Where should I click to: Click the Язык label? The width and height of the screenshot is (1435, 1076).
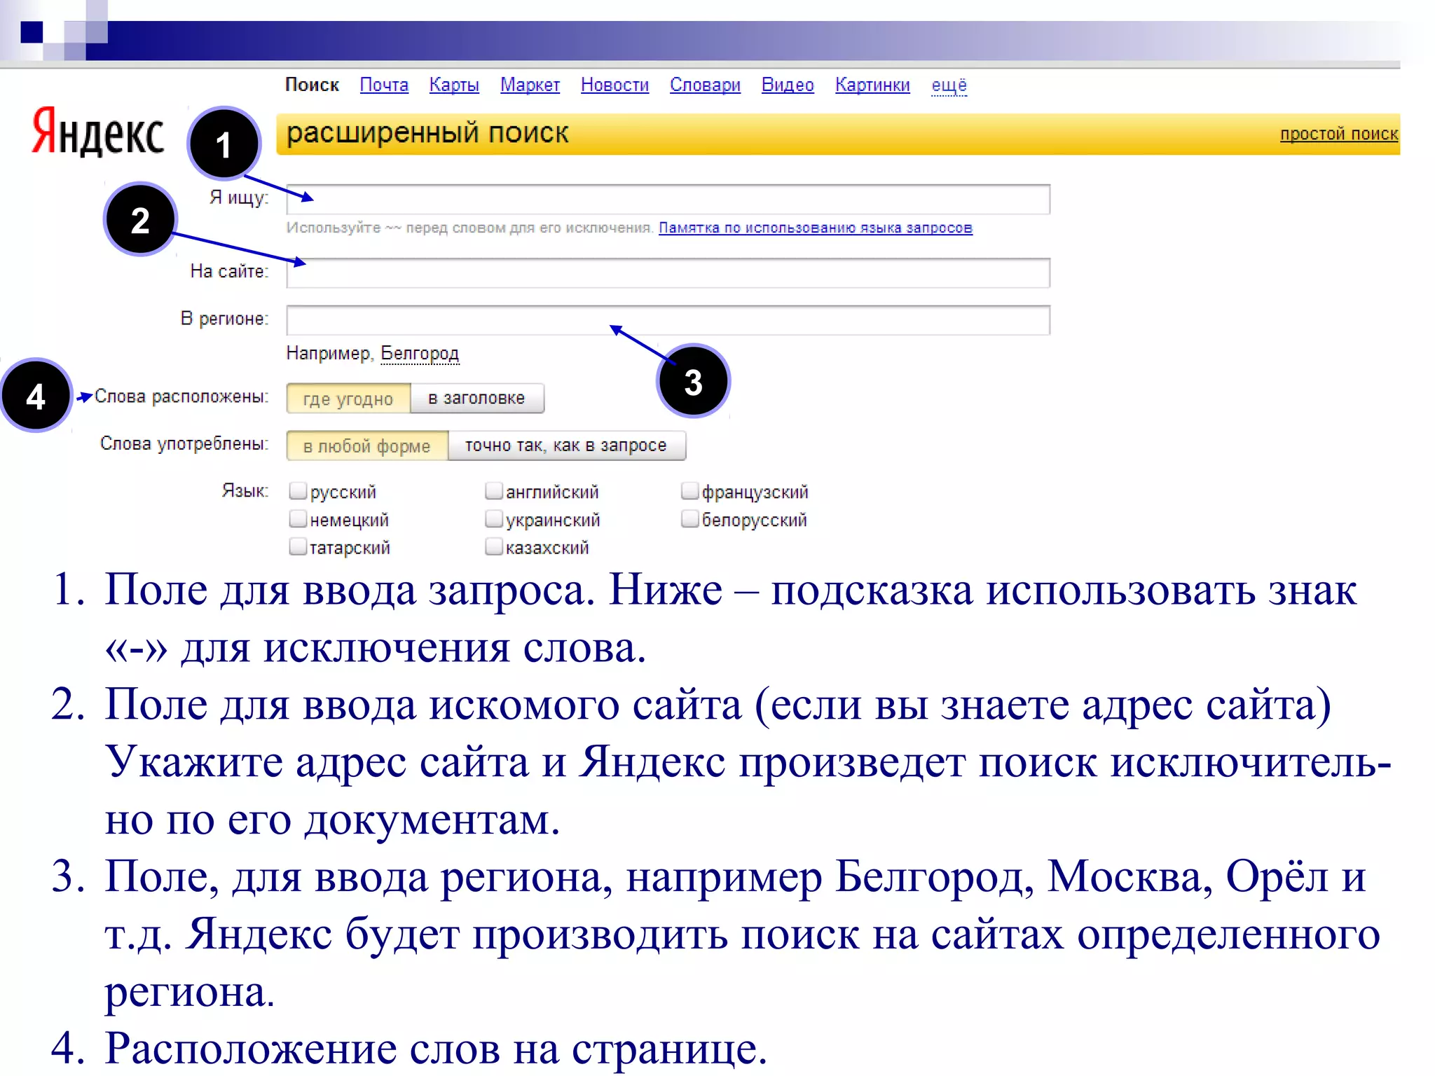point(245,490)
